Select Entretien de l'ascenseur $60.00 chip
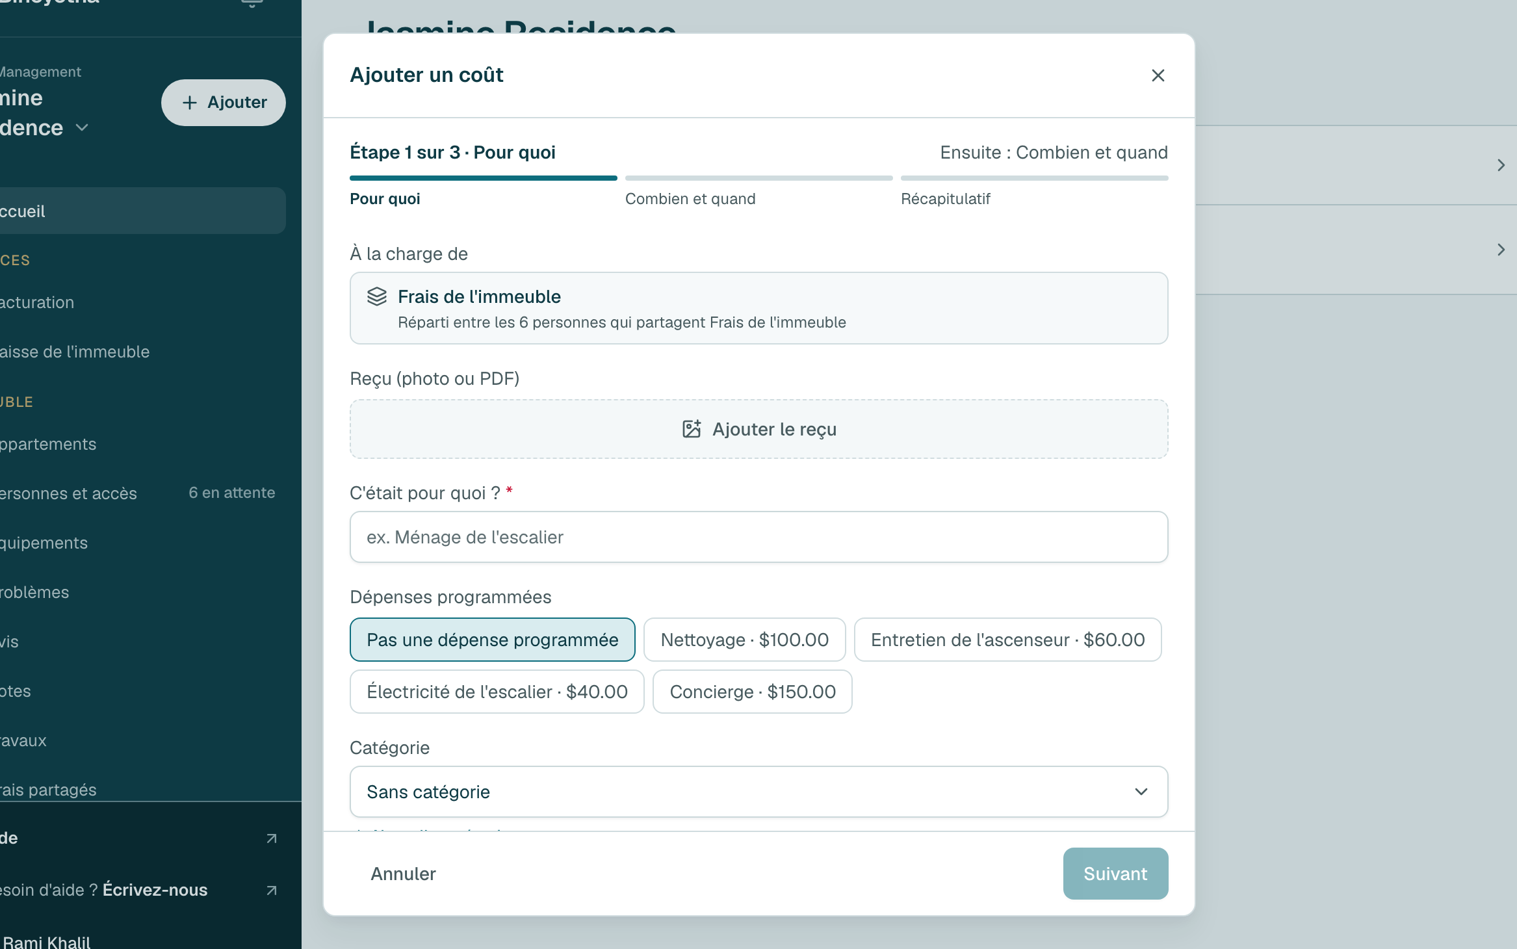1517x949 pixels. click(x=1008, y=640)
